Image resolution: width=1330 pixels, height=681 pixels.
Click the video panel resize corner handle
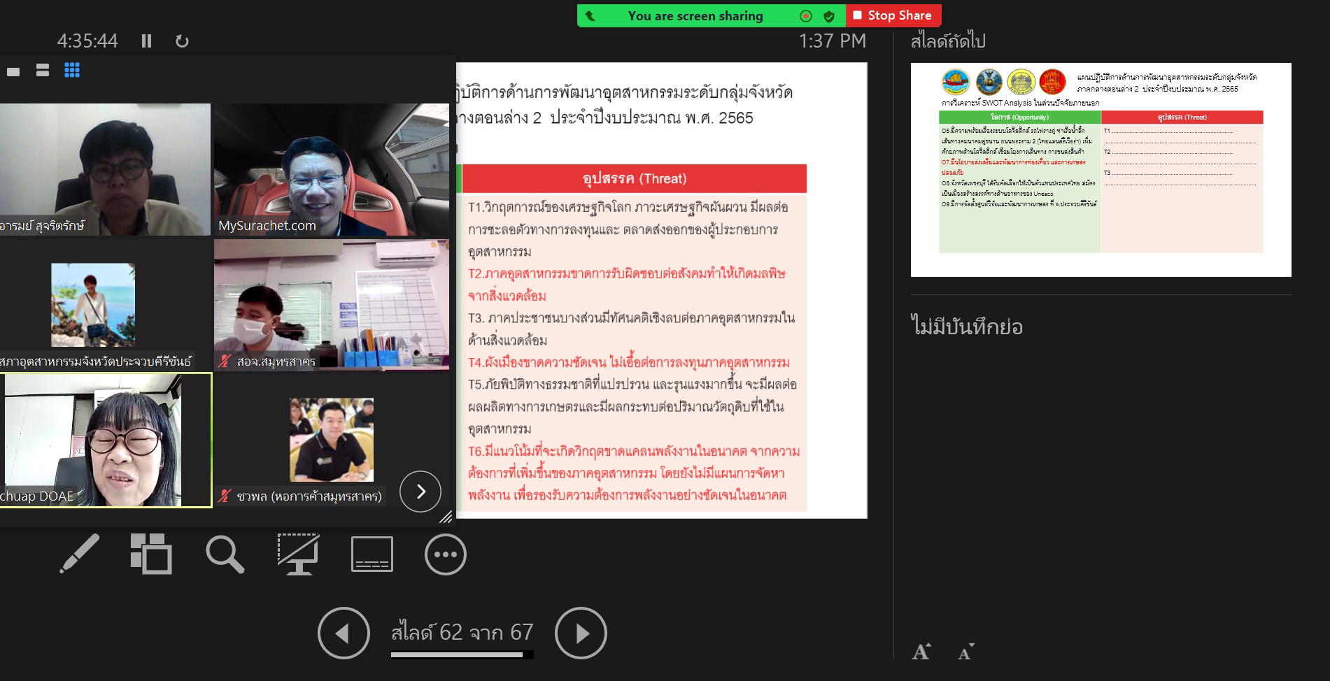pos(446,517)
